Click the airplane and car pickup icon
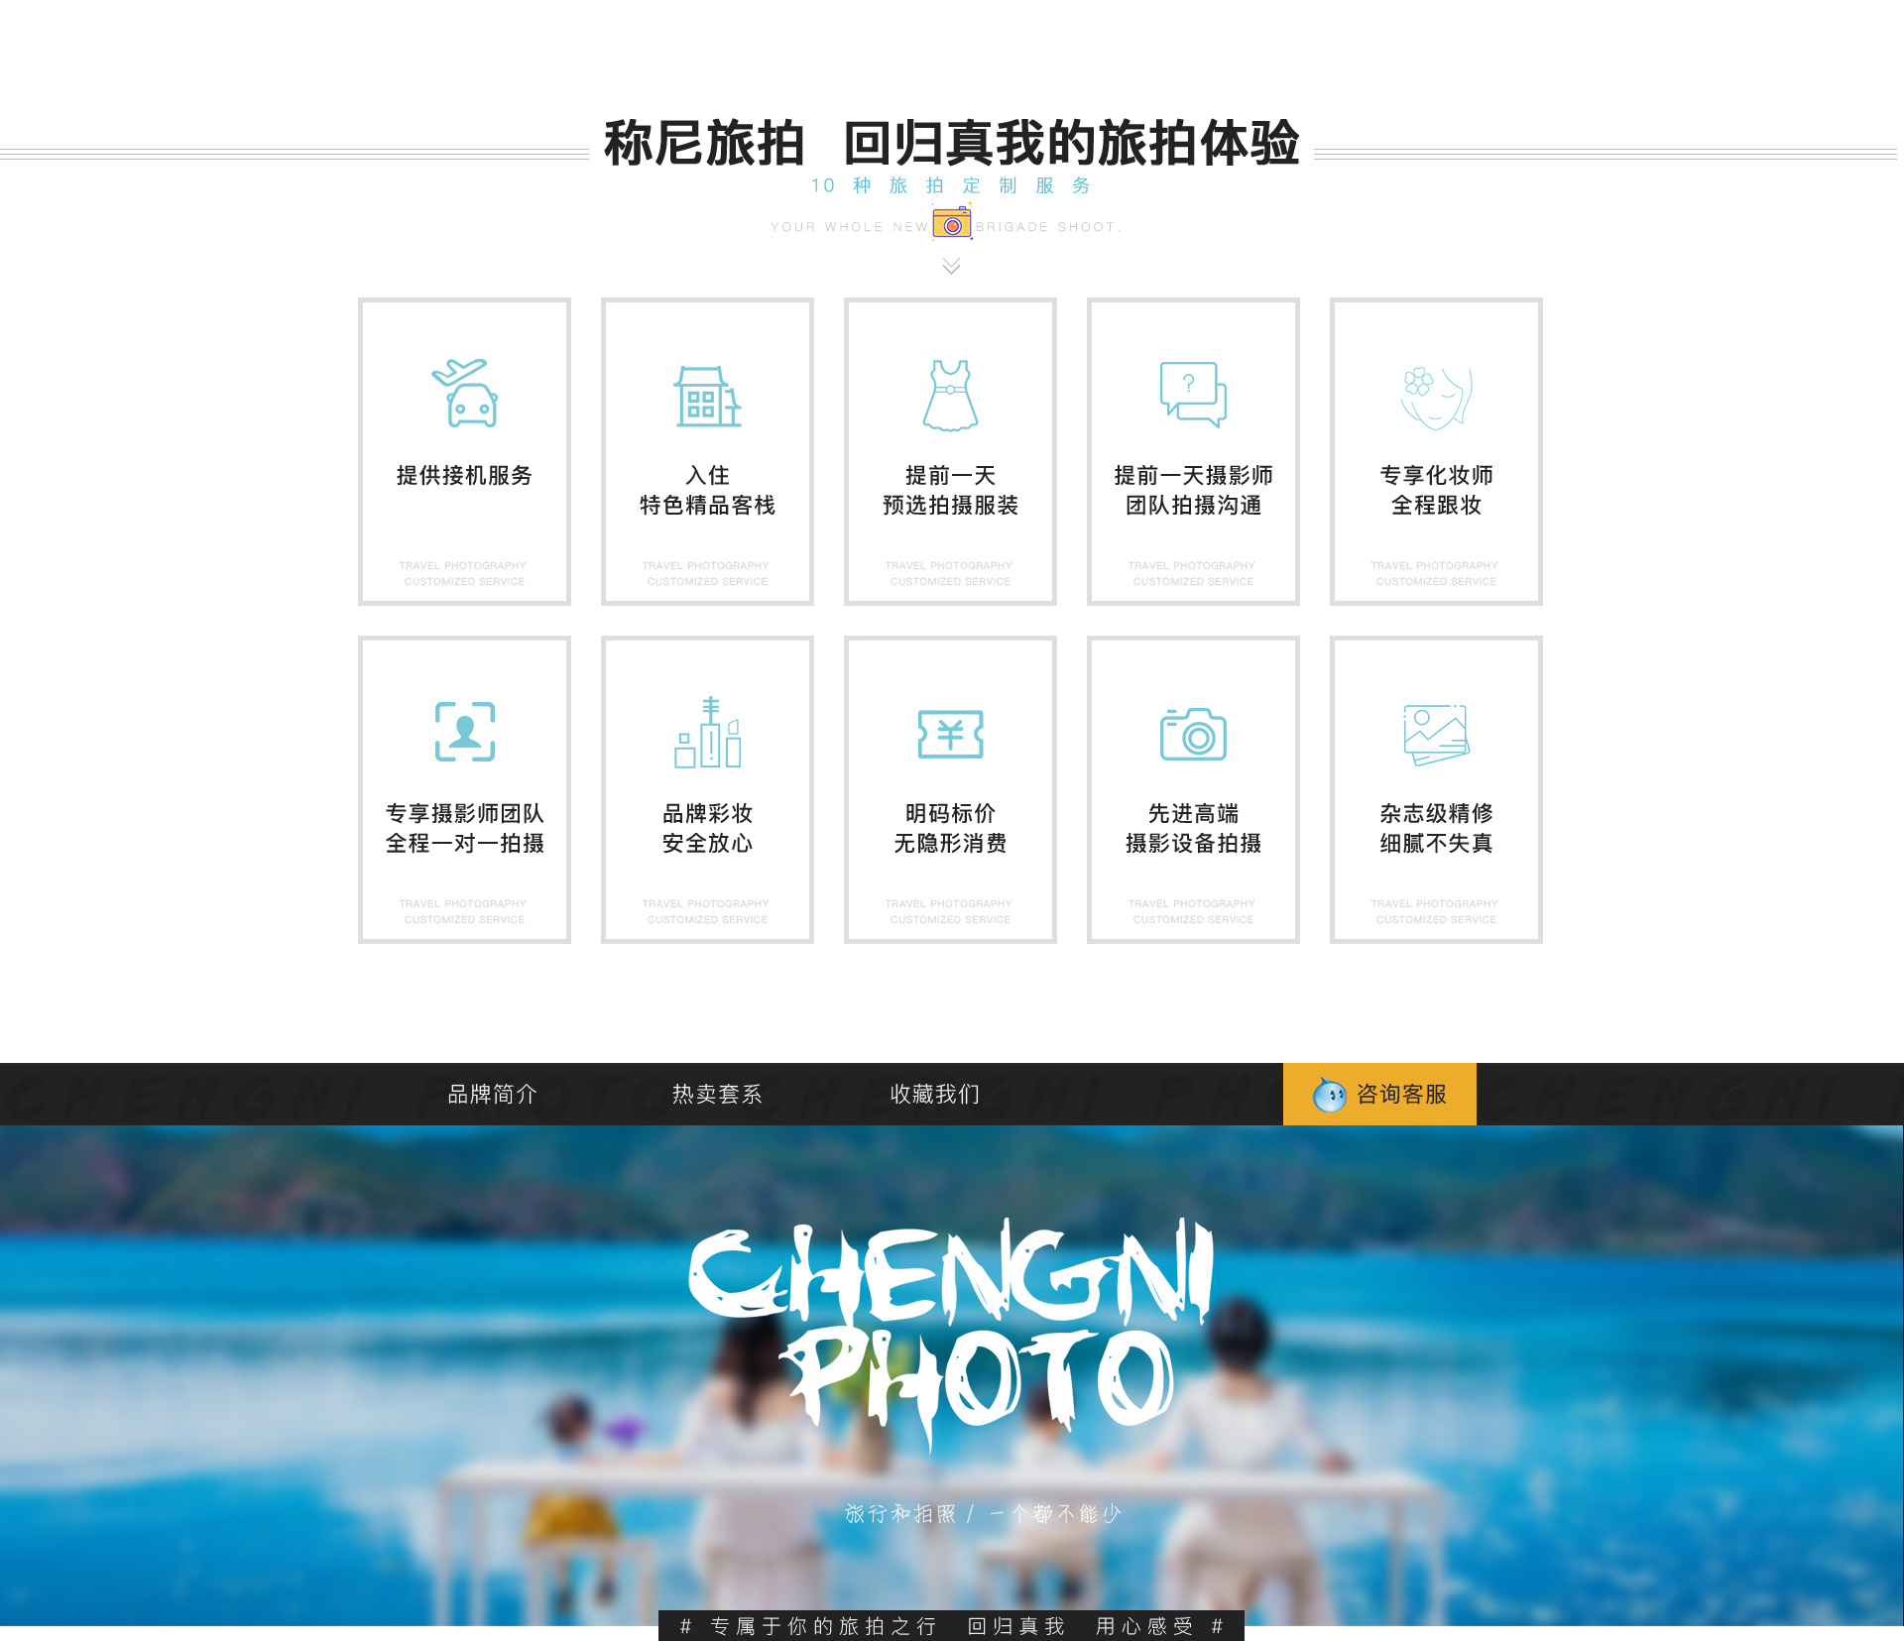This screenshot has height=1641, width=1904. [464, 393]
